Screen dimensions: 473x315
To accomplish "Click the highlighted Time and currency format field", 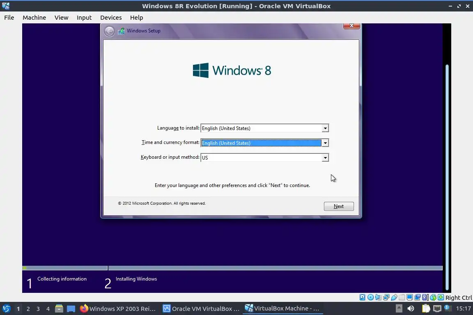I will coord(264,143).
